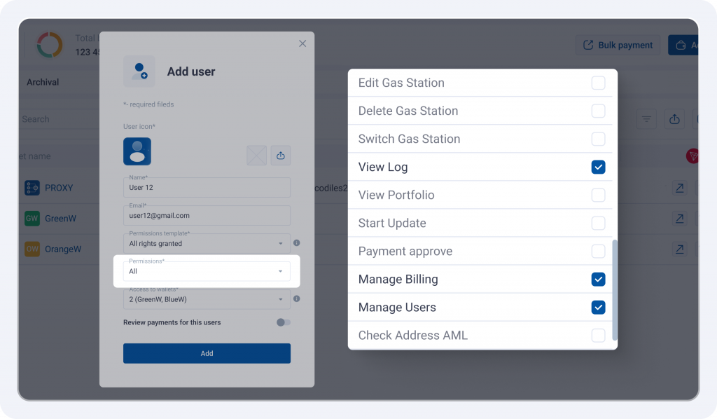This screenshot has height=419, width=717.
Task: Click the export icon in the toolbar
Action: (674, 119)
